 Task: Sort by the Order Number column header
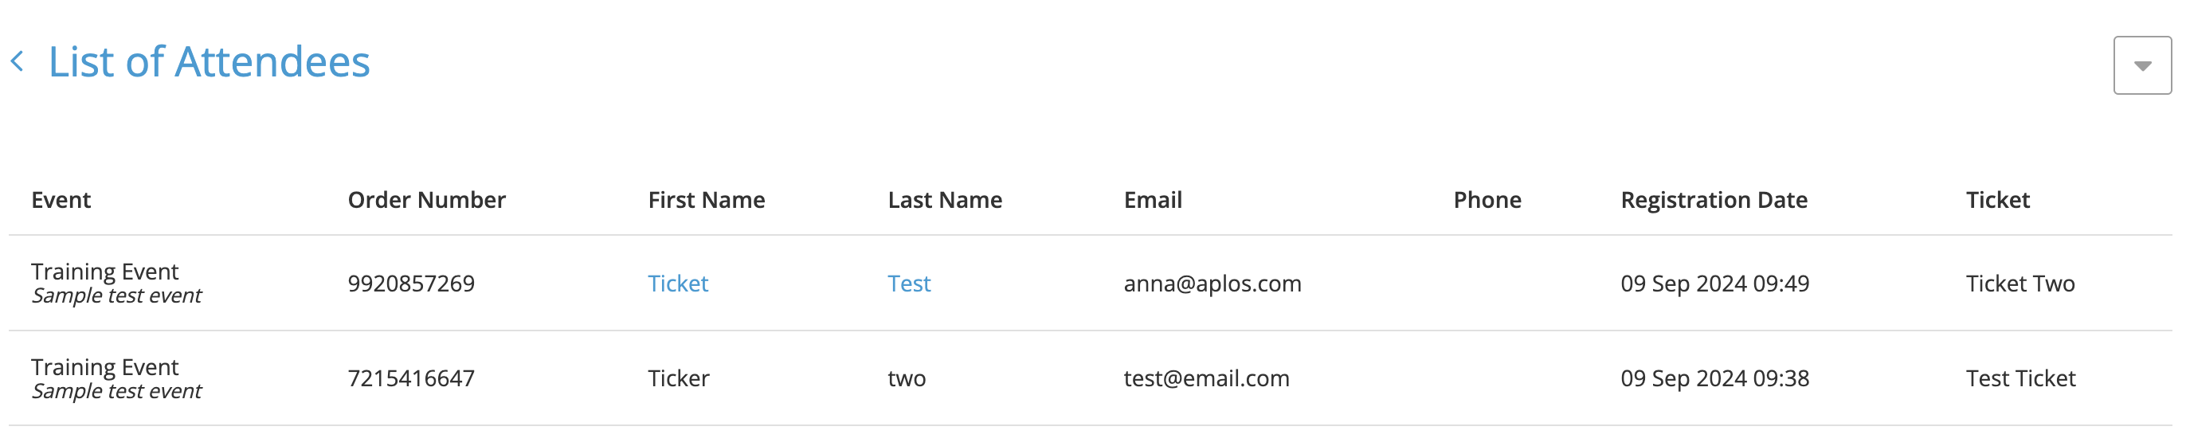426,200
